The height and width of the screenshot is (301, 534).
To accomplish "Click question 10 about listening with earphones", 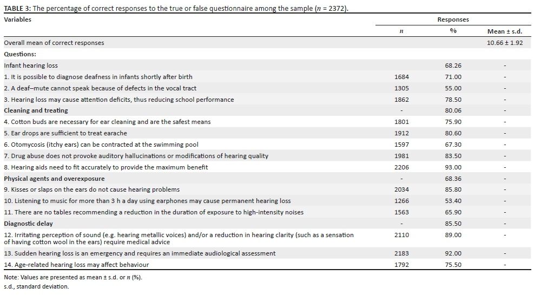I will point(147,201).
